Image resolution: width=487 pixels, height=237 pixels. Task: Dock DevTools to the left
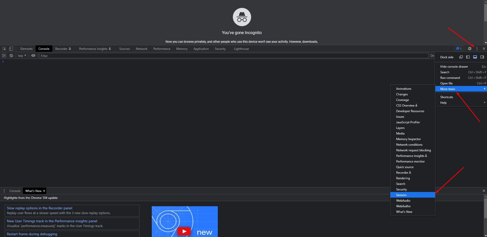tap(468, 57)
